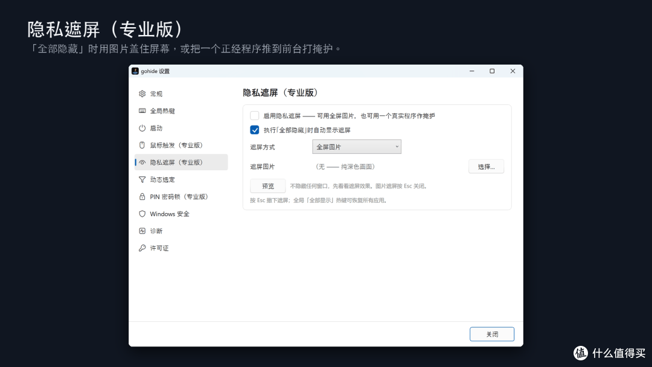
Task: Click the gohide app icon in title bar
Action: (x=135, y=71)
